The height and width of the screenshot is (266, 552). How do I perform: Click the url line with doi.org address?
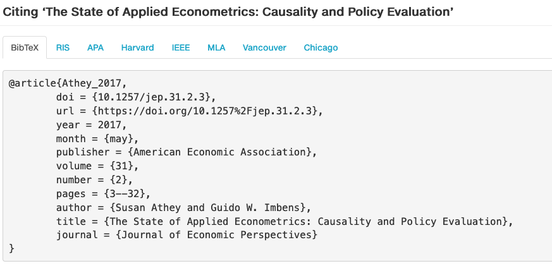190,111
